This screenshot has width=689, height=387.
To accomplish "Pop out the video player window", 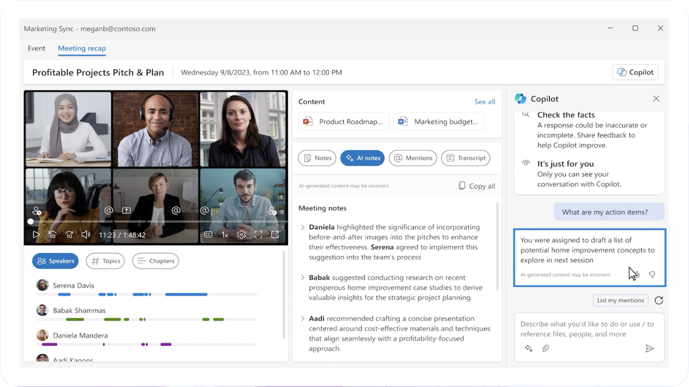I will [275, 234].
